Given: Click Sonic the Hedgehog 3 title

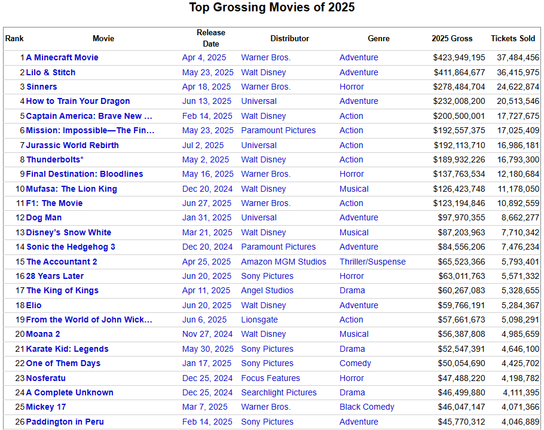Looking at the screenshot, I should point(71,247).
